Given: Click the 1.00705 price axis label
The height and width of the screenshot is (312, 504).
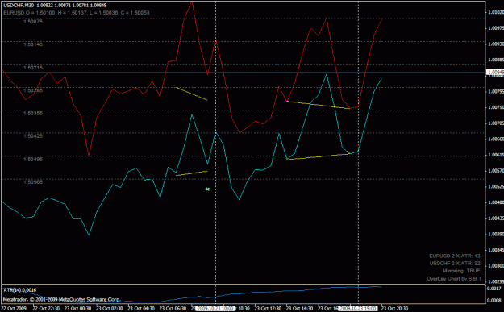Looking at the screenshot, I should pyautogui.click(x=496, y=123).
